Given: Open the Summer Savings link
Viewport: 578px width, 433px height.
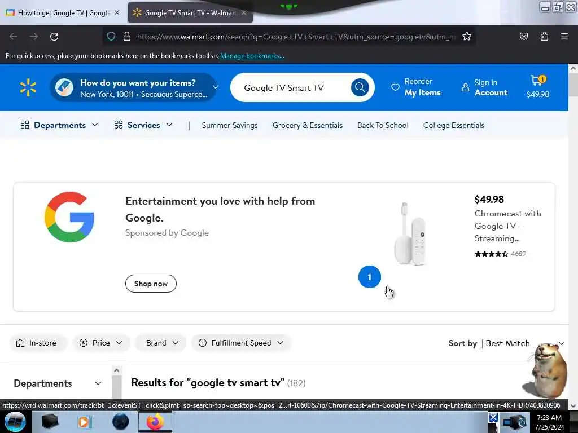Looking at the screenshot, I should (x=230, y=125).
